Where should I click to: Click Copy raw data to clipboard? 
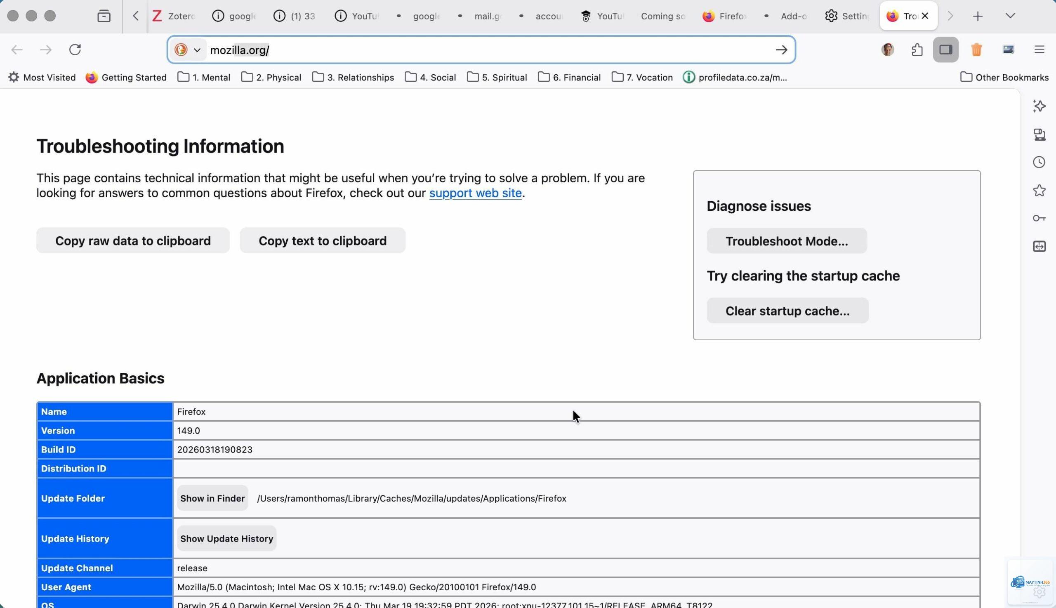[133, 240]
